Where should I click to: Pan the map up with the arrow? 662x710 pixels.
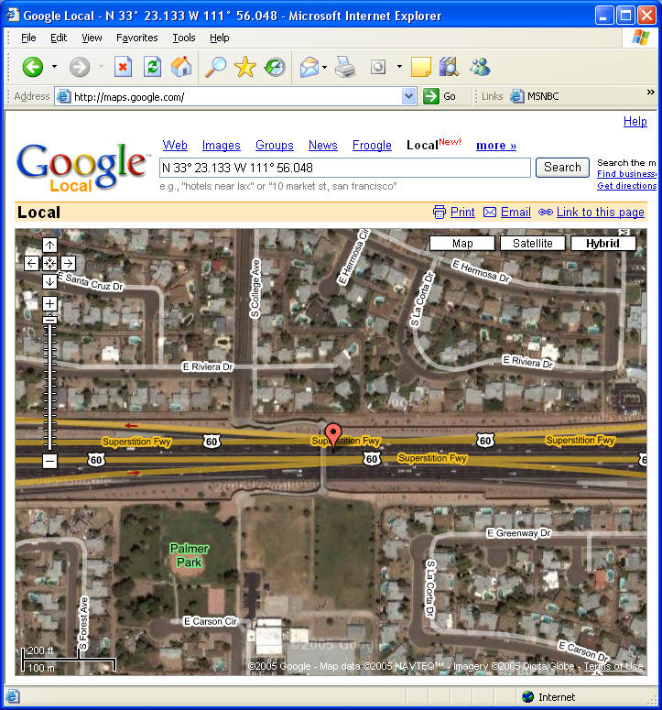[49, 246]
